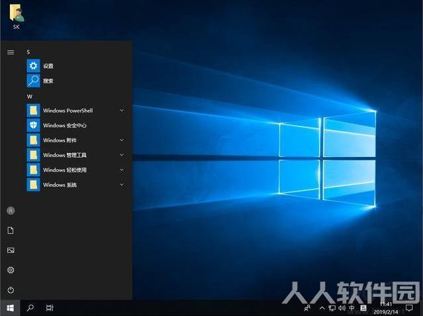Expand Windows 系统 folder chevron

coord(122,184)
